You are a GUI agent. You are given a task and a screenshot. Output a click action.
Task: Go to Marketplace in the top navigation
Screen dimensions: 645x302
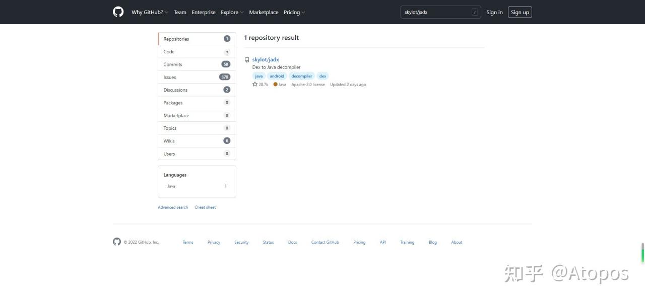pos(264,12)
